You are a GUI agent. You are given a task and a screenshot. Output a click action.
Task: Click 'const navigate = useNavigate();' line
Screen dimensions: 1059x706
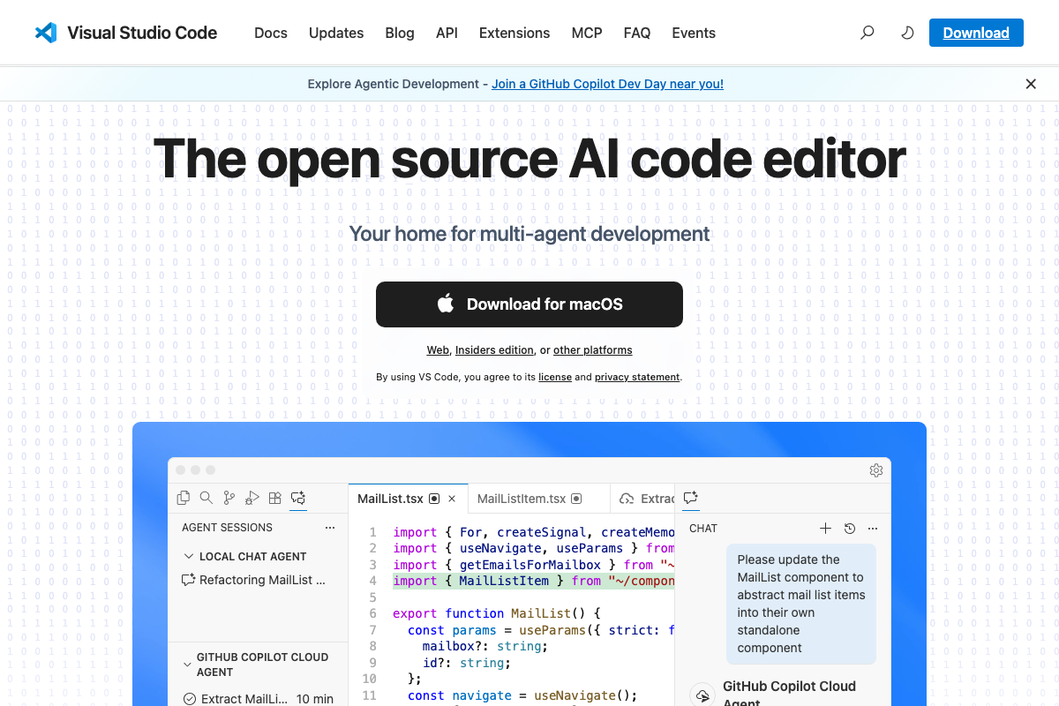pyautogui.click(x=522, y=695)
